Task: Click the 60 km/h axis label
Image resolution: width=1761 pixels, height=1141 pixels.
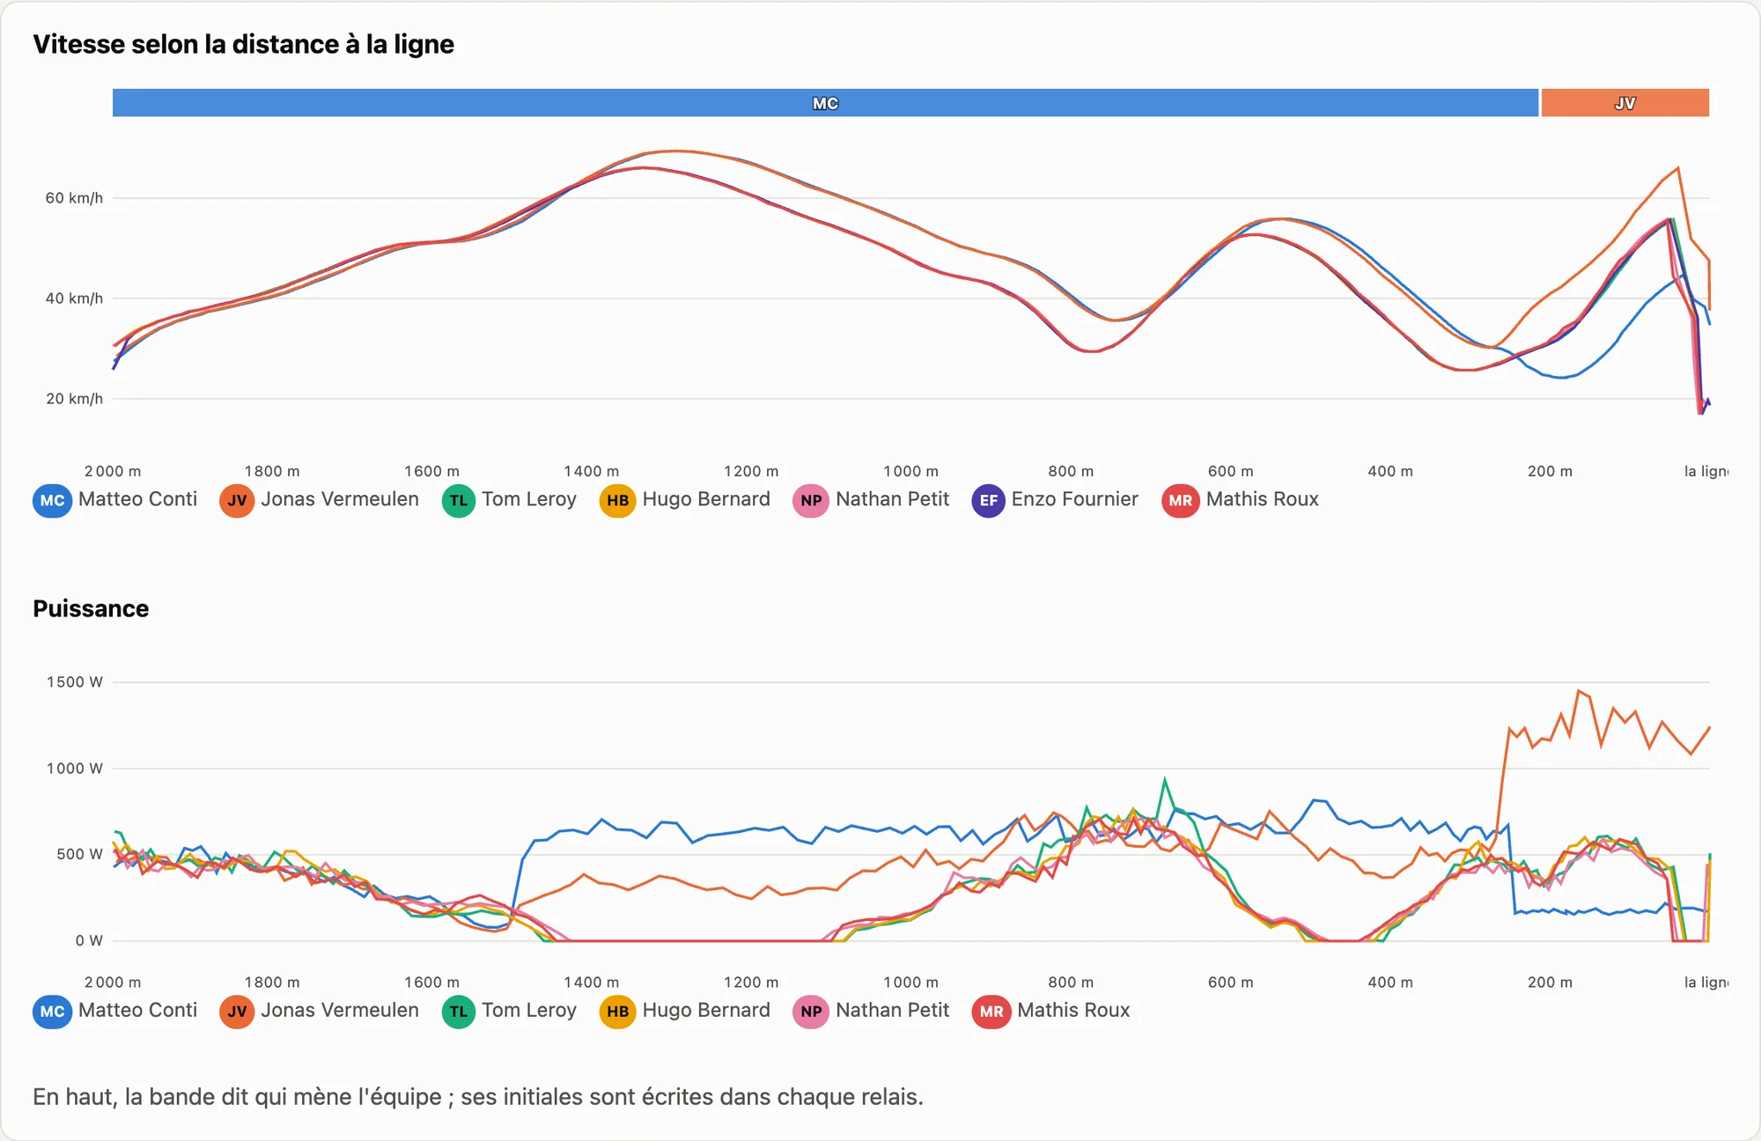Action: tap(74, 198)
